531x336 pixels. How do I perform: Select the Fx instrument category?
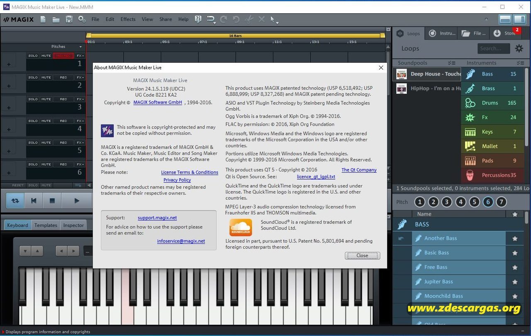coord(492,118)
